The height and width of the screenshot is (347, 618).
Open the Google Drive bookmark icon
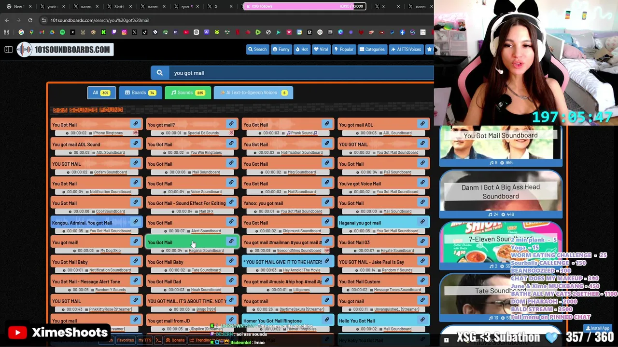[x=52, y=32]
